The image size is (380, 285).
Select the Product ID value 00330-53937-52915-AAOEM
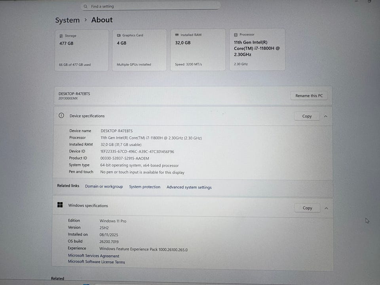(x=125, y=158)
